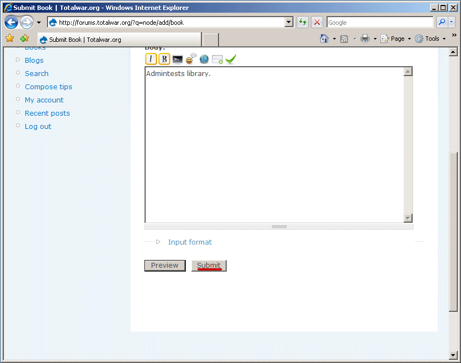The image size is (461, 363).
Task: Open the Tools menu
Action: tap(431, 39)
